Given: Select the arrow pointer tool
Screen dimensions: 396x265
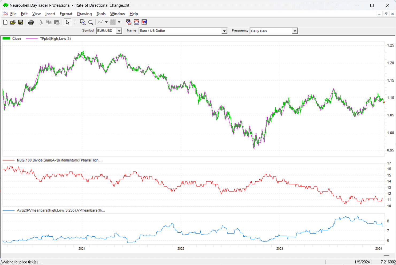Looking at the screenshot, I should coord(67,22).
